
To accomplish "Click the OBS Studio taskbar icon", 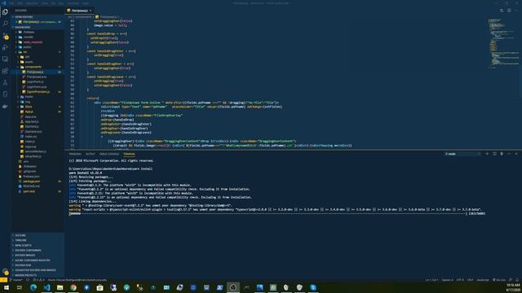I will tap(233, 287).
